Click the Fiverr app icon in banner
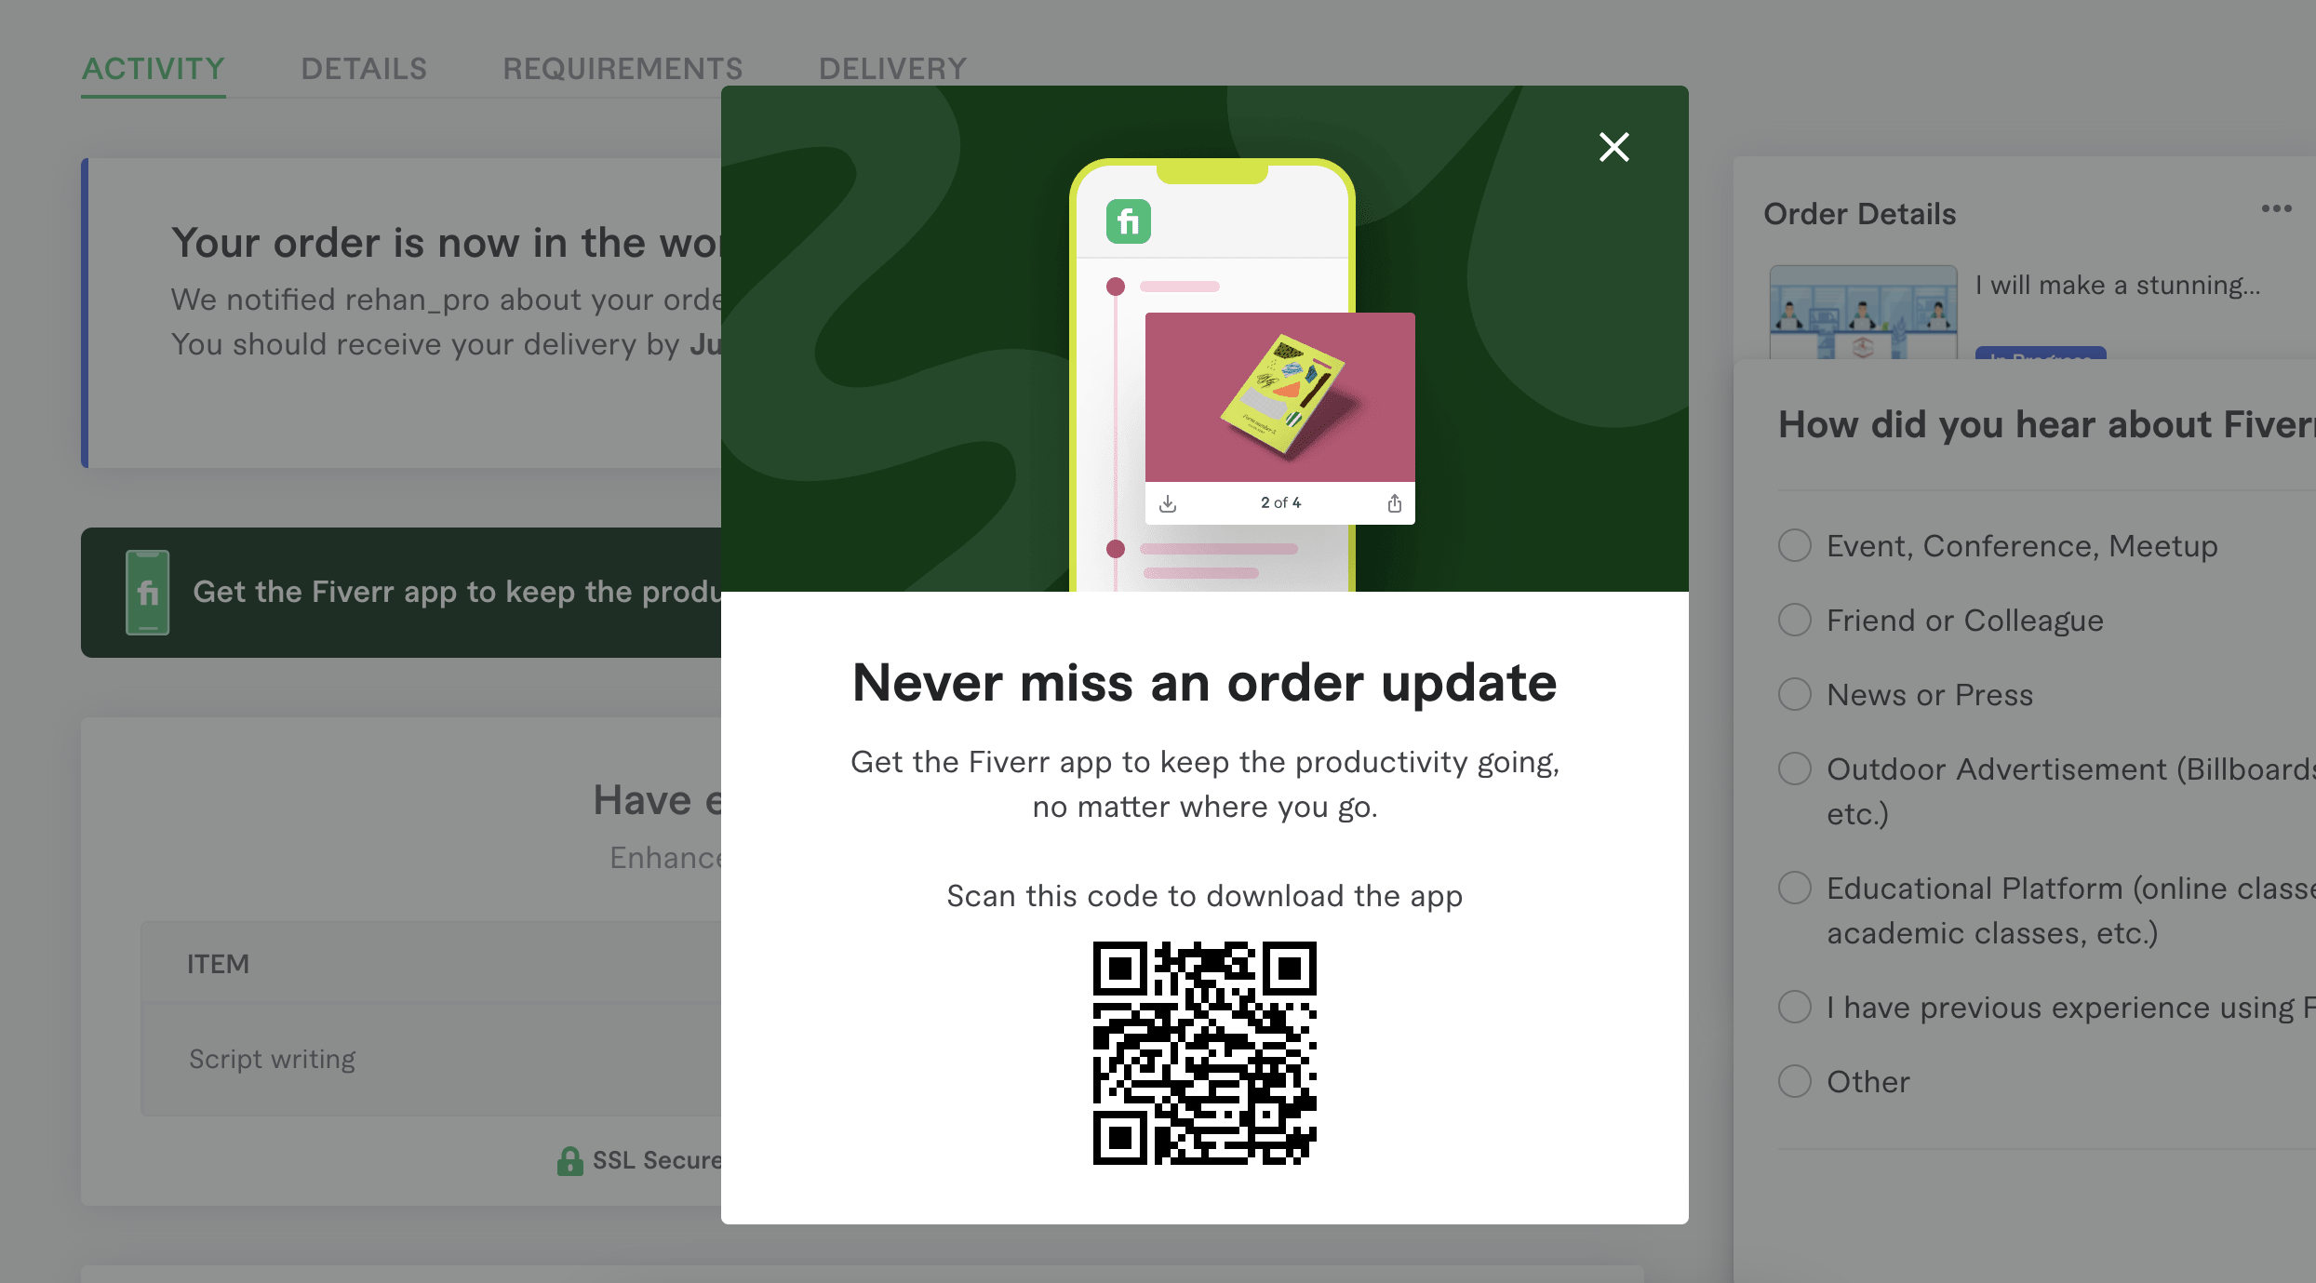This screenshot has height=1283, width=2316. tap(149, 591)
